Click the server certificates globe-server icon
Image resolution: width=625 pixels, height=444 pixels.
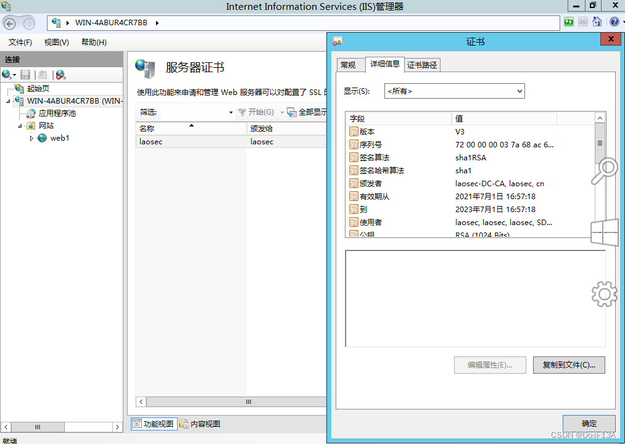(x=145, y=68)
